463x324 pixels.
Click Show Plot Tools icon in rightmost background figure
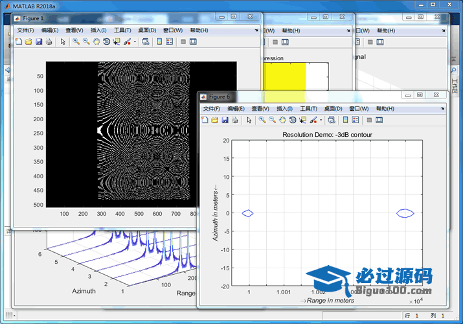[380, 42]
